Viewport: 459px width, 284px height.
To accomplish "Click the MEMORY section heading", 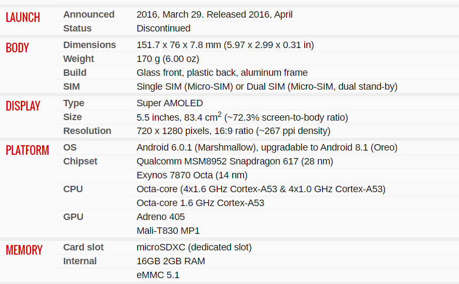I will tap(25, 250).
